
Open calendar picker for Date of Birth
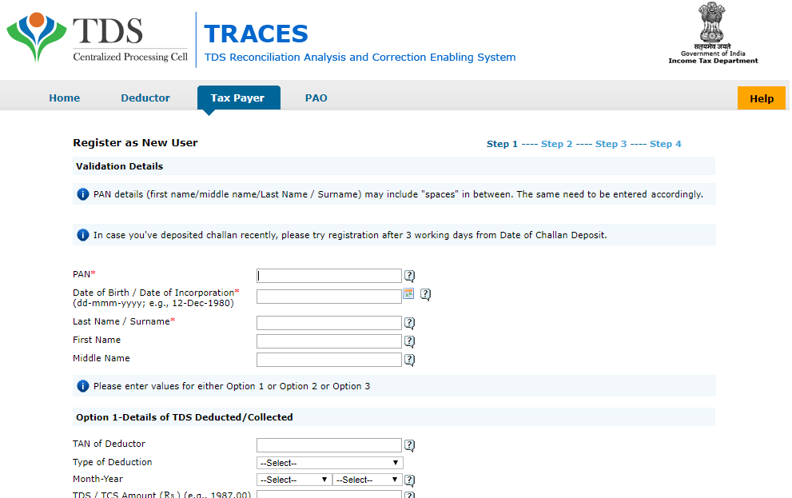(x=408, y=293)
